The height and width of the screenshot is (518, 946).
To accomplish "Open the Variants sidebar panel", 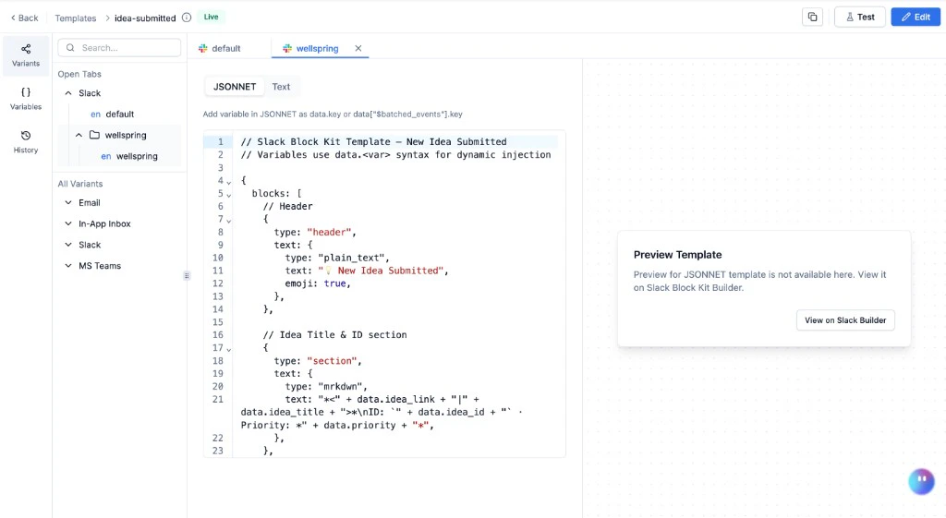I will pos(26,55).
